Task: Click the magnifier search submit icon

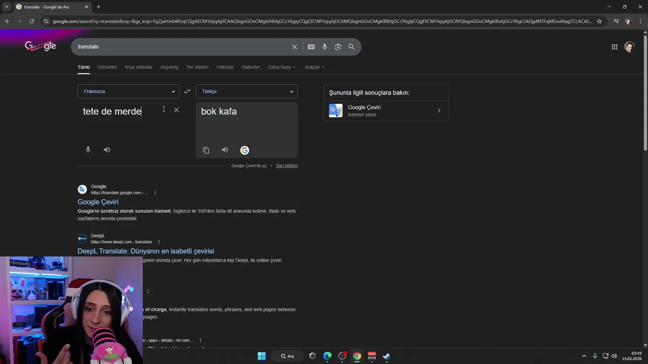Action: (351, 47)
